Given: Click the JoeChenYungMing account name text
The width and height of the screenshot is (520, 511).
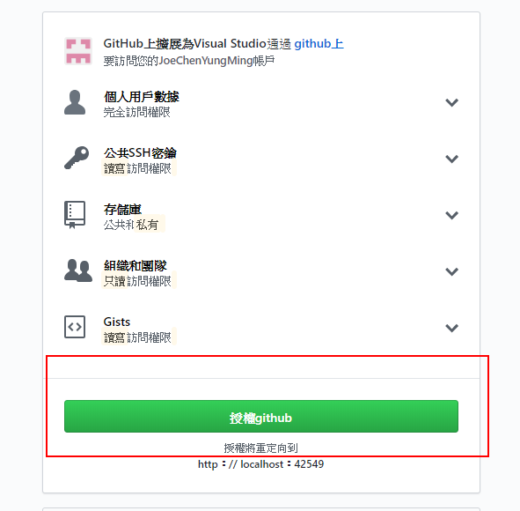Looking at the screenshot, I should (x=206, y=61).
